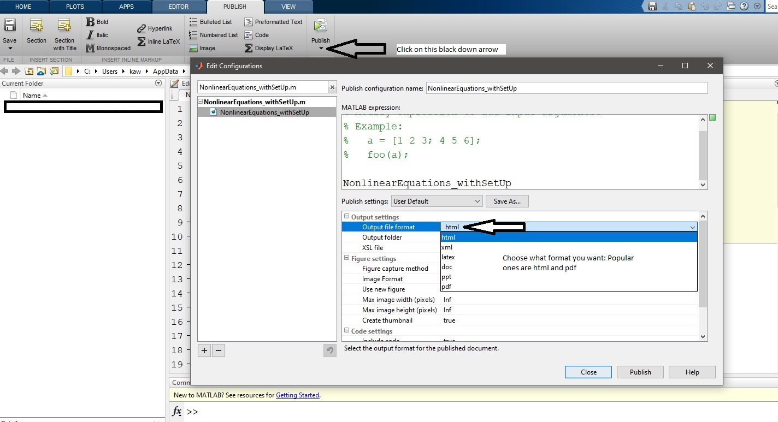Open the quick access toolbar options arrow
Image resolution: width=778 pixels, height=422 pixels.
pos(757,7)
